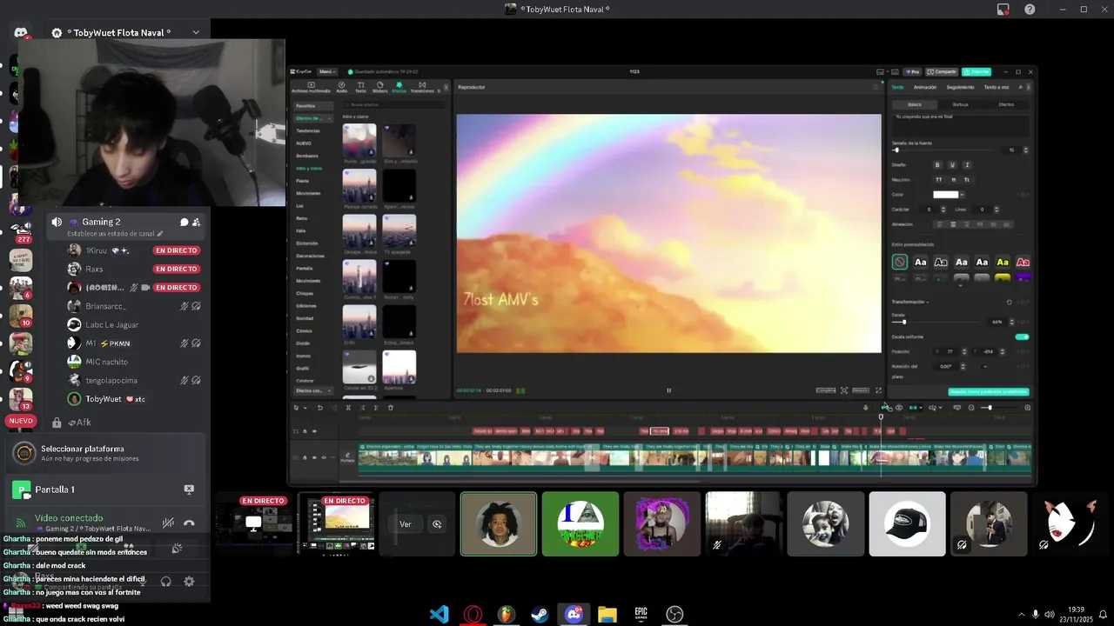Click the Discord direct messages home icon
The image size is (1114, 626).
20,33
